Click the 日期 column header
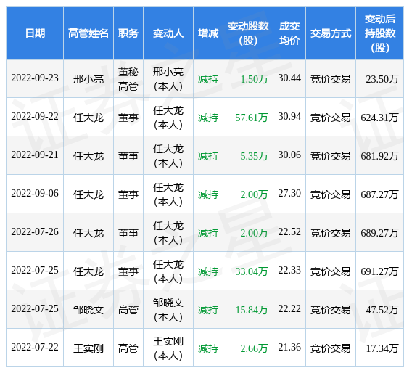The width and height of the screenshot is (404, 373). pyautogui.click(x=35, y=33)
